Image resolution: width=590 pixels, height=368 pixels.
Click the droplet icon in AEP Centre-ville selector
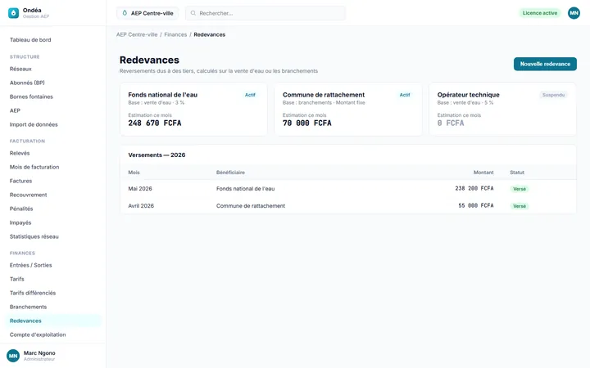coord(125,13)
